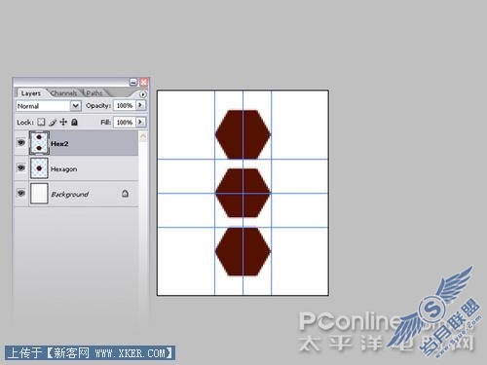Switch to the Layers tab
This screenshot has width=487, height=365.
click(31, 93)
